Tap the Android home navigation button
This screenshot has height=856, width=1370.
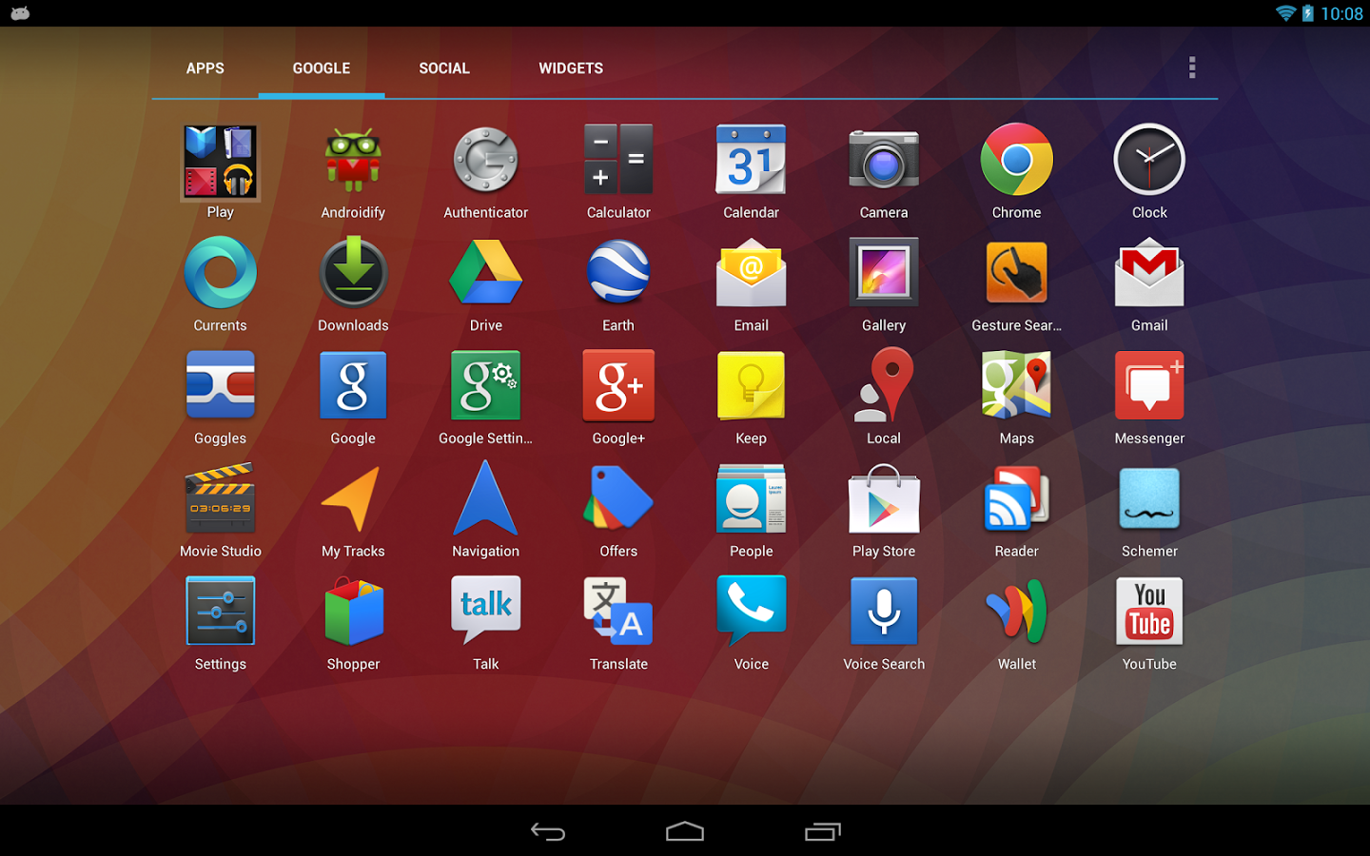click(685, 832)
